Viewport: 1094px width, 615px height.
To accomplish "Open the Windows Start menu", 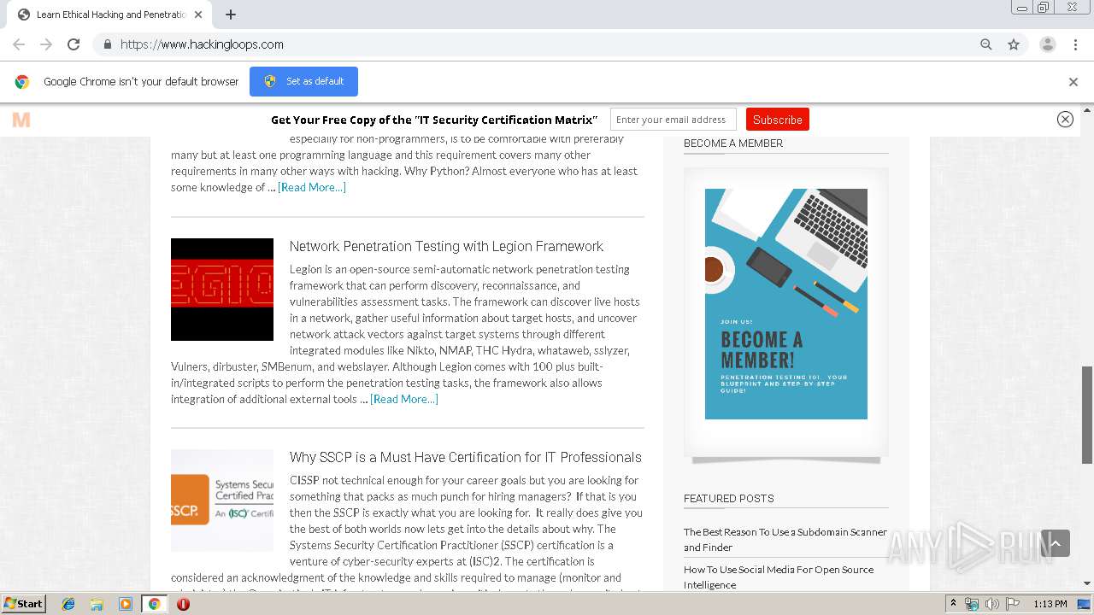I will click(x=24, y=604).
